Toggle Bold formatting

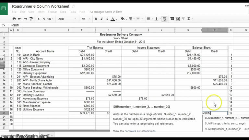pos(96,19)
